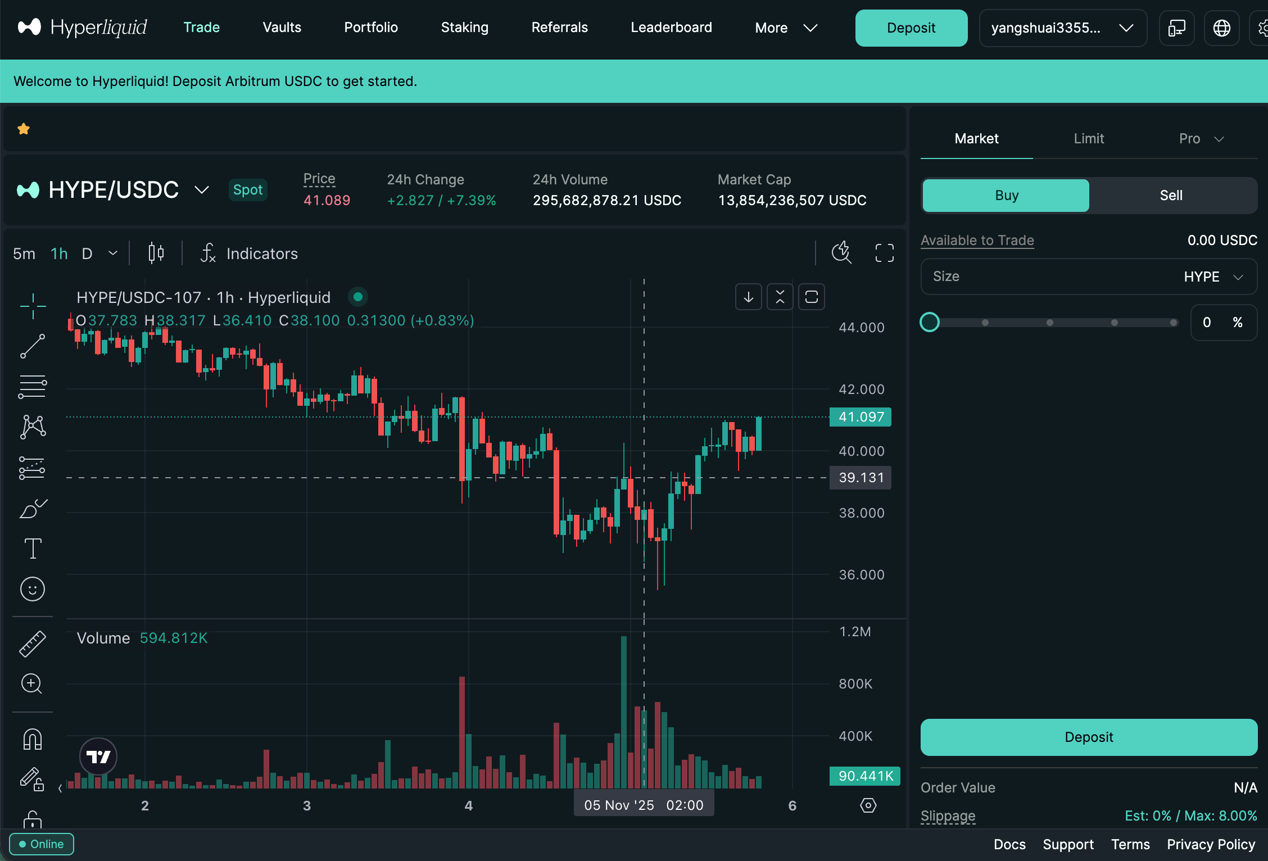This screenshot has width=1268, height=861.
Task: Toggle the favorite star on HYPE/USDC
Action: (24, 129)
